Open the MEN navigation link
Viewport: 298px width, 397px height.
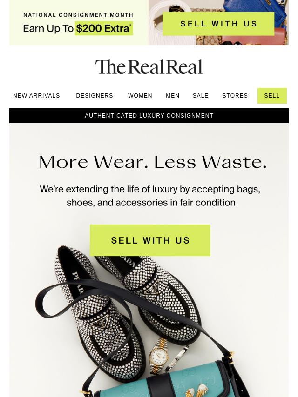click(172, 96)
